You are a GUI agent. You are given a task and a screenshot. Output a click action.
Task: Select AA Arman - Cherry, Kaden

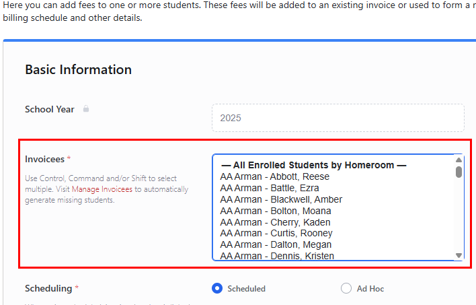pyautogui.click(x=275, y=222)
